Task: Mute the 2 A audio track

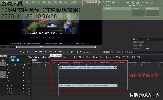Action: coord(23,88)
